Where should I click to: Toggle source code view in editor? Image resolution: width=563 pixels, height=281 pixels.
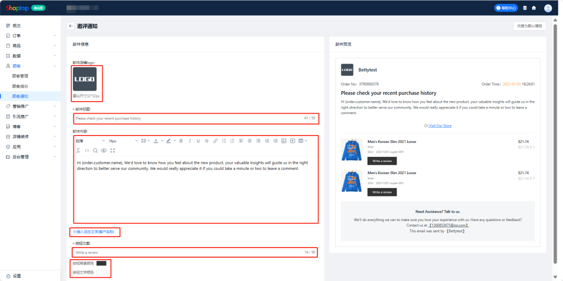click(87, 151)
